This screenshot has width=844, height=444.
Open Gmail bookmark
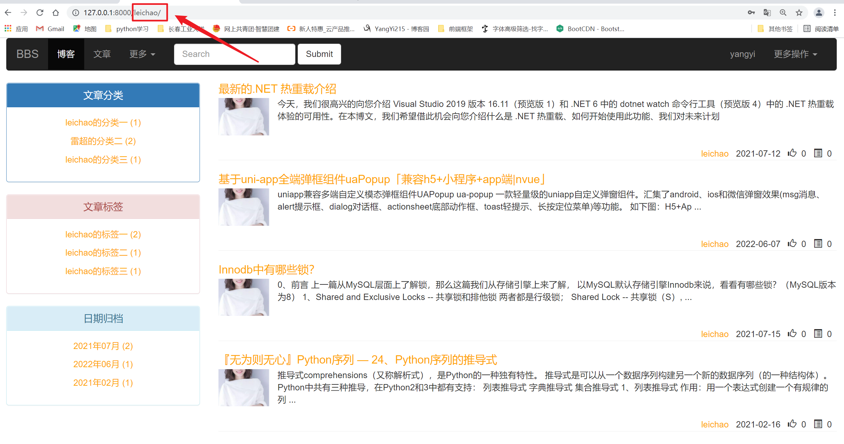(x=50, y=29)
